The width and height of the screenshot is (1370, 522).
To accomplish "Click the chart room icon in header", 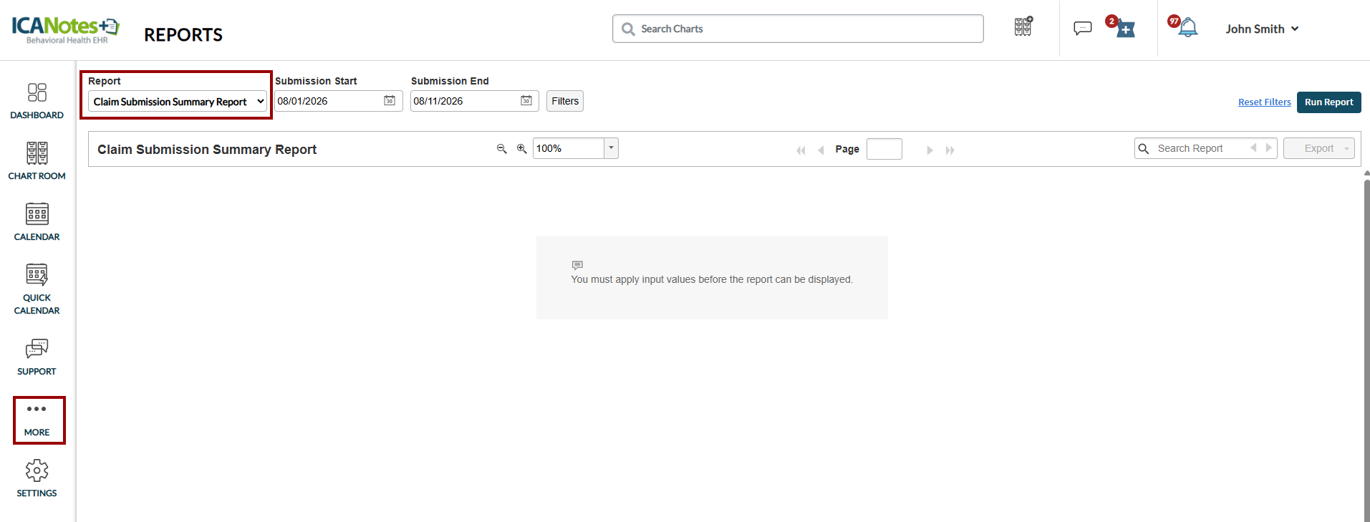I will (x=1023, y=26).
